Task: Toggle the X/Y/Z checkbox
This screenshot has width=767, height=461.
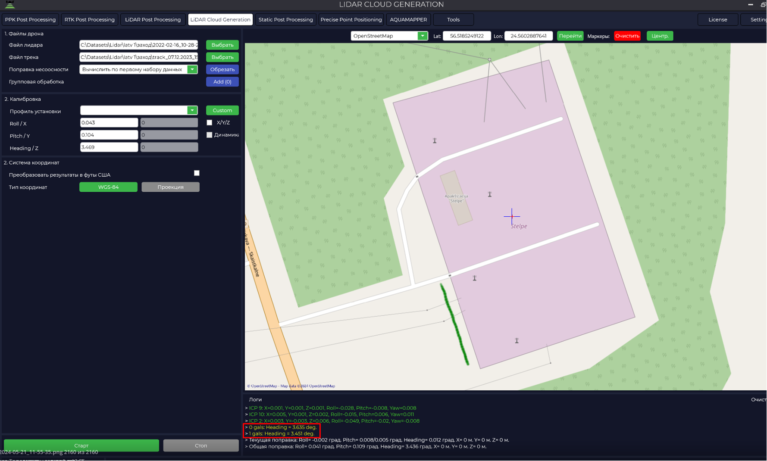Action: 210,122
